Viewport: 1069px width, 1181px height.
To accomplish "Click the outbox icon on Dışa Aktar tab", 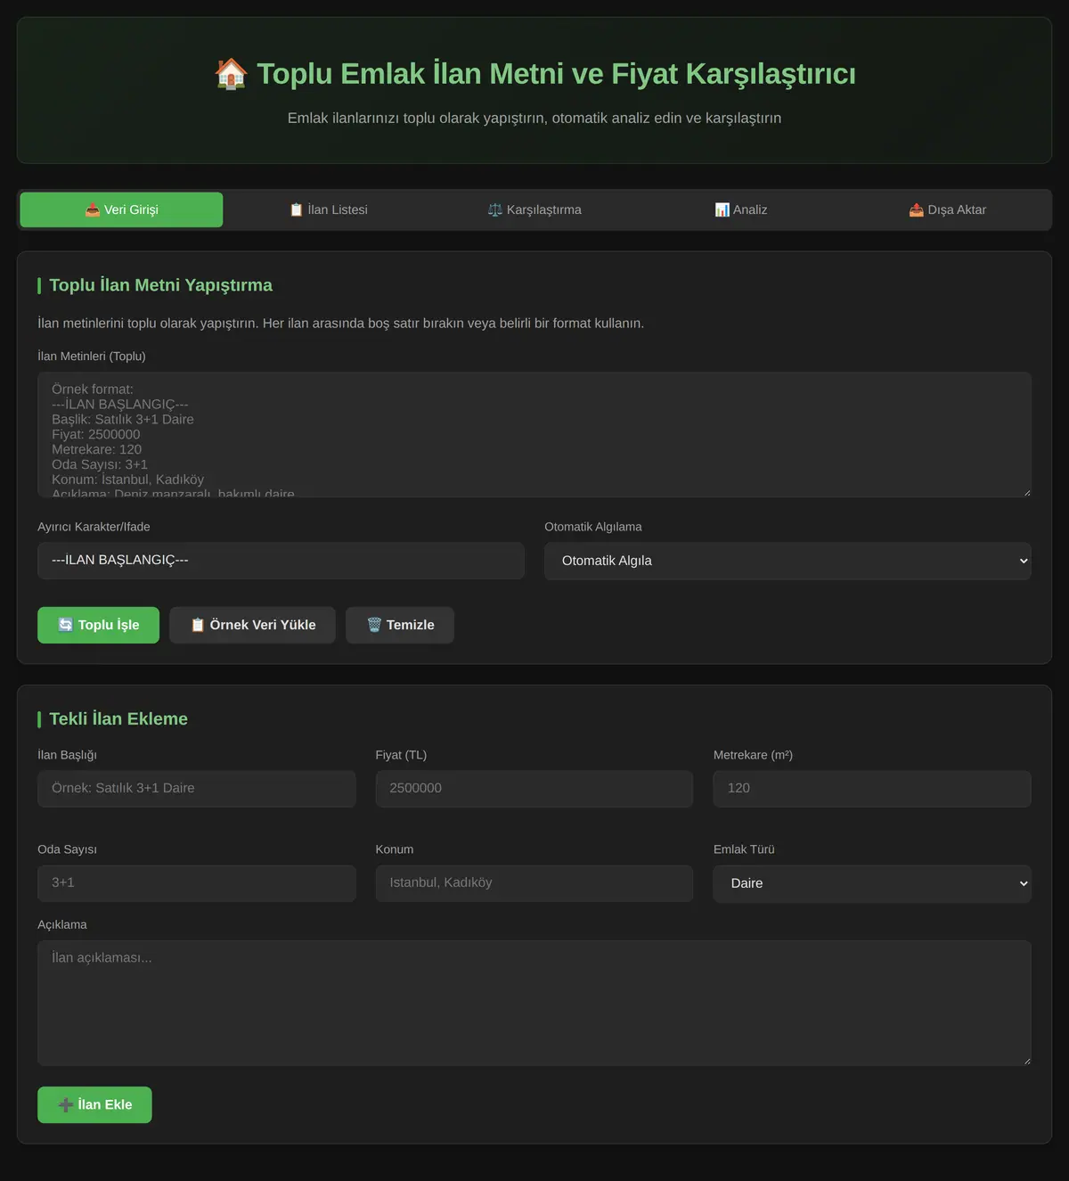I will tap(917, 209).
